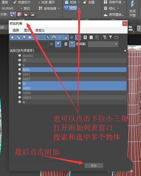Toggle display hidden objects eye icon
141x176 pixels.
(78, 37)
